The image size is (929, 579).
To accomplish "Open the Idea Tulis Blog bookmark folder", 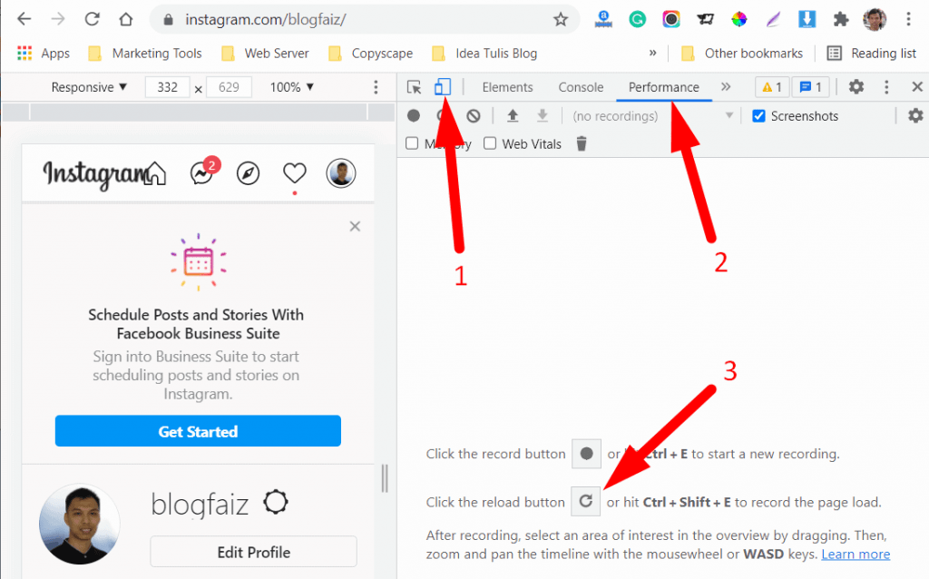I will tap(484, 54).
